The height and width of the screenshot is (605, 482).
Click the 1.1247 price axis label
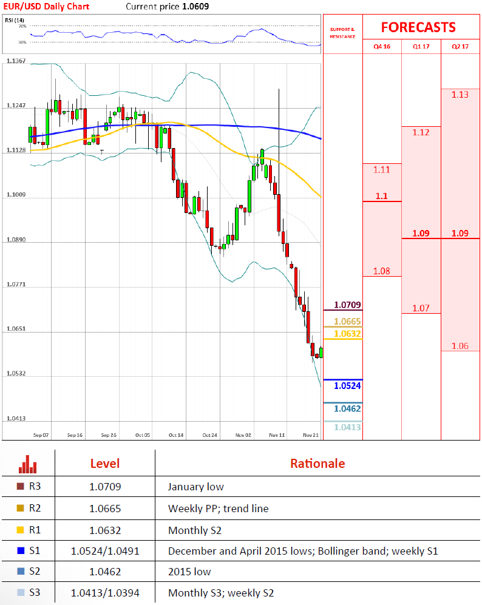click(x=16, y=106)
